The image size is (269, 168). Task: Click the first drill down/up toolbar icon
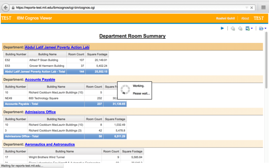coord(233,28)
